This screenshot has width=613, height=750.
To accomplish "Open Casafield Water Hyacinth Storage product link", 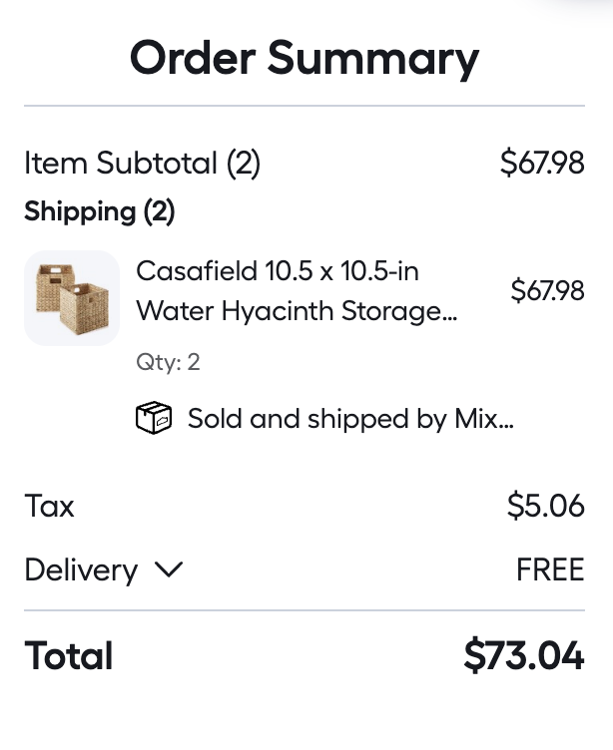I will pos(297,291).
